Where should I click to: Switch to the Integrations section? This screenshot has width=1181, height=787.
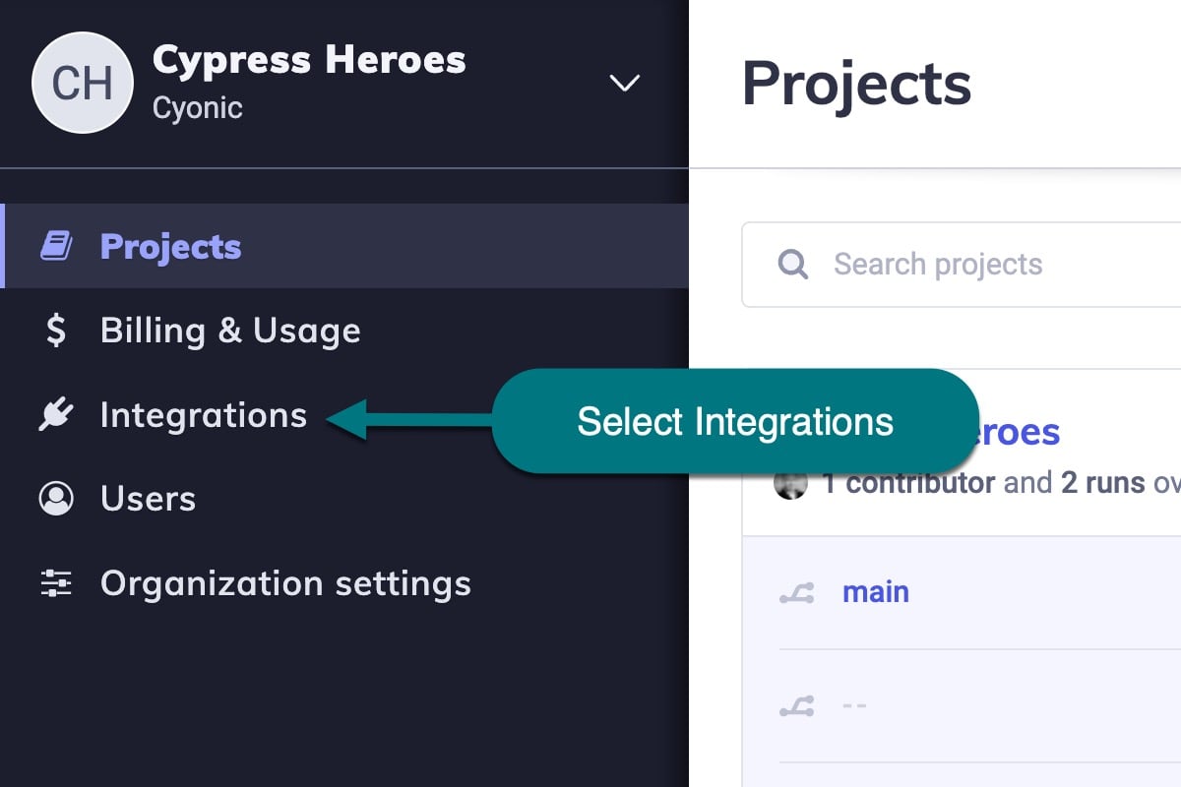click(203, 414)
